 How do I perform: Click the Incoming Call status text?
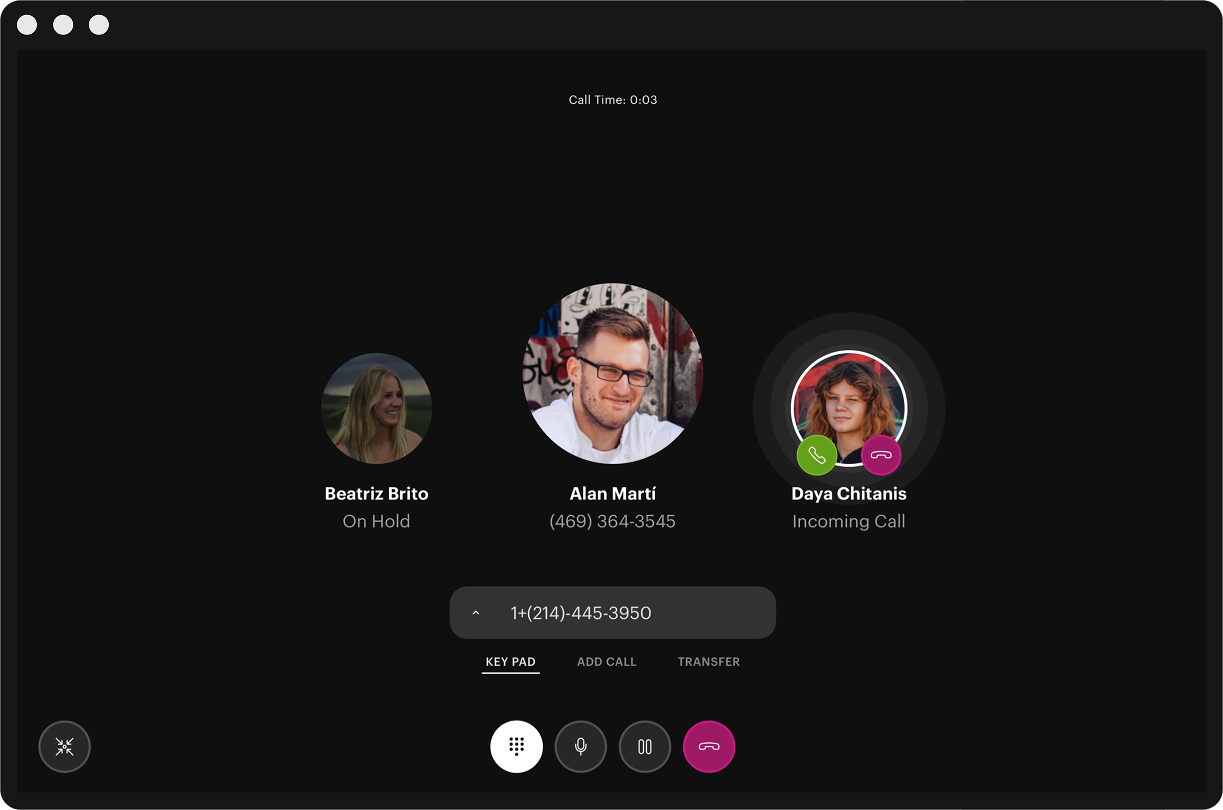click(x=849, y=522)
